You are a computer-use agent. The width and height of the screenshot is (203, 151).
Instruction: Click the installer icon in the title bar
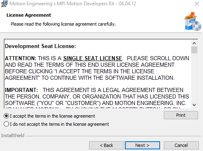click(4, 4)
